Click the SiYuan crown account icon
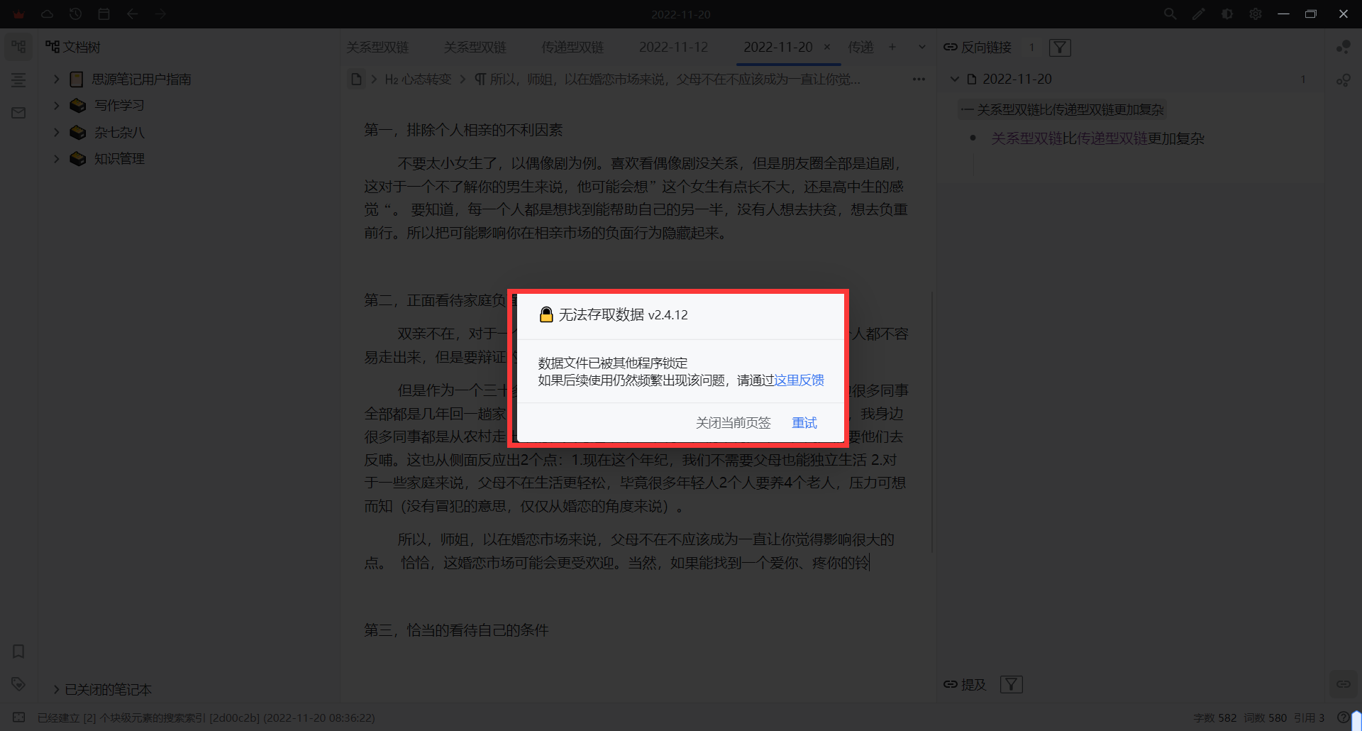The image size is (1362, 731). 18,14
